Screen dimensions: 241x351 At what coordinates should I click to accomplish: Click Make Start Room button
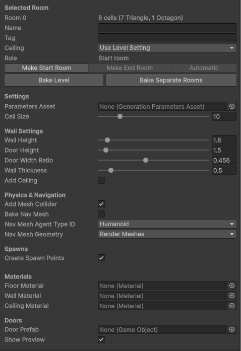point(46,68)
